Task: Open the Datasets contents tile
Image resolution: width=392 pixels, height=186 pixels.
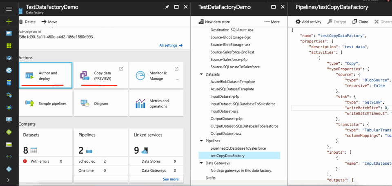Action: 45,155
